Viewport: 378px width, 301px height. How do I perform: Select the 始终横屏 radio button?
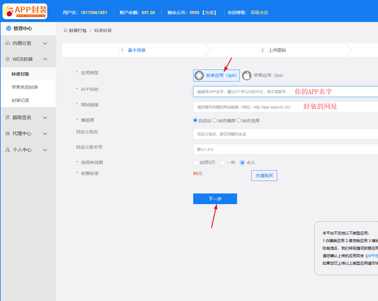click(215, 120)
